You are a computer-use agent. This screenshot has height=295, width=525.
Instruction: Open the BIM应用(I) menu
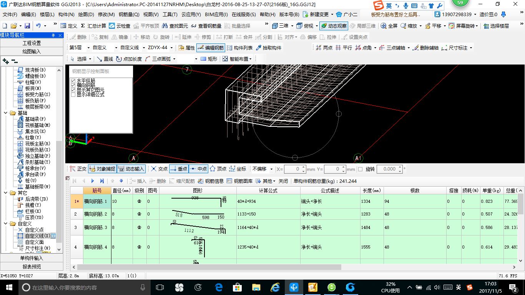[x=216, y=15]
